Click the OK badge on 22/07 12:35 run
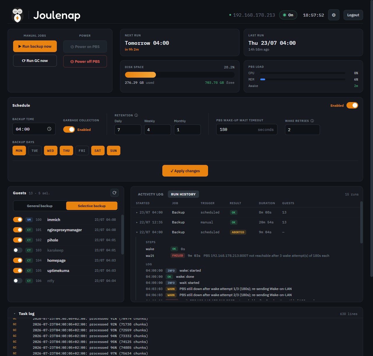Screen dimensions: 373x356 pyautogui.click(x=233, y=222)
